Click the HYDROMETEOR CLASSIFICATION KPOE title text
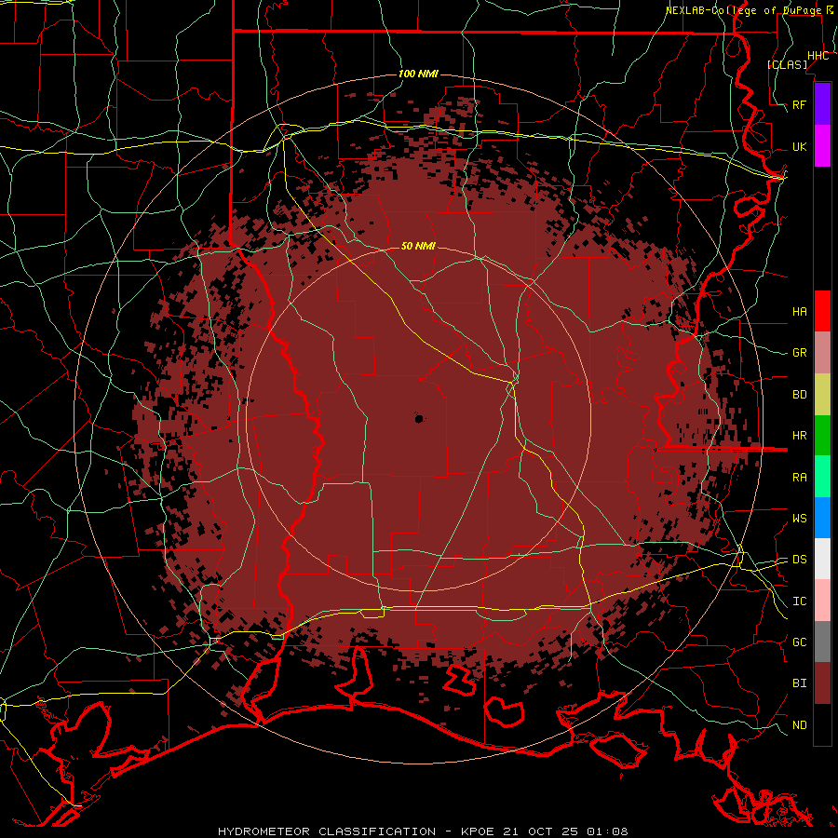This screenshot has height=838, width=838. 423,831
